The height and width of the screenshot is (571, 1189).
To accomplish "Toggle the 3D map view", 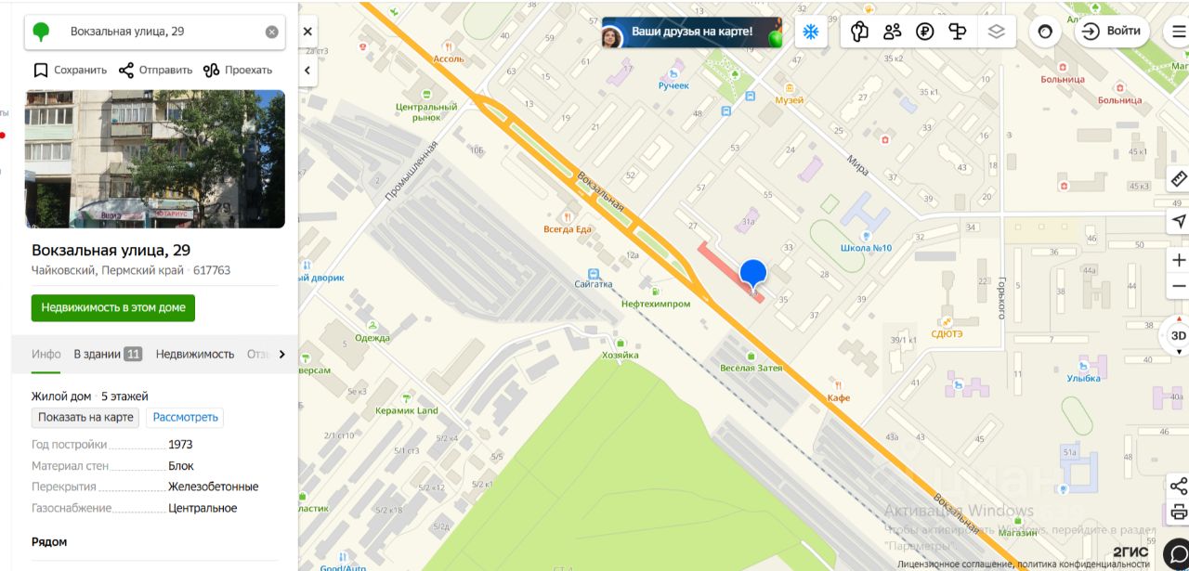I will [1178, 335].
